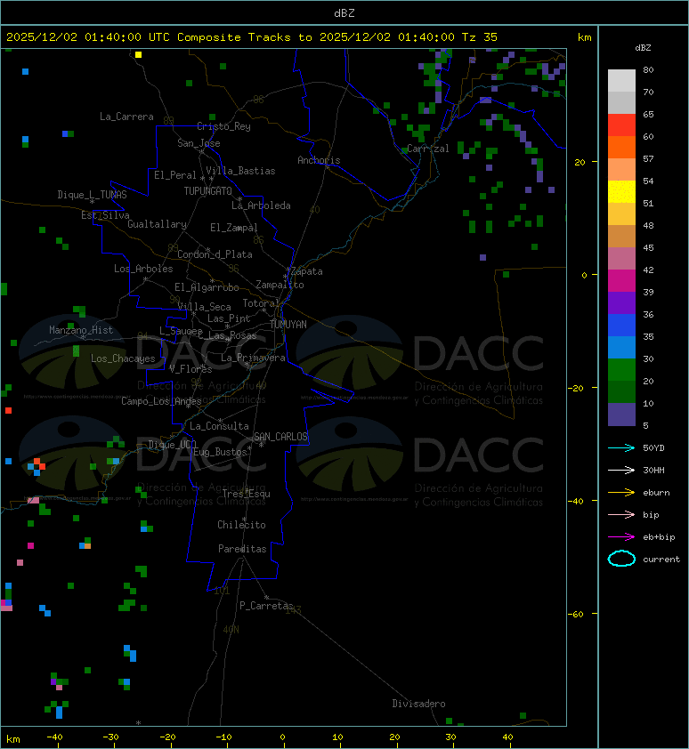
Task: Click the SAN_CARLOS city label
Action: coord(280,437)
